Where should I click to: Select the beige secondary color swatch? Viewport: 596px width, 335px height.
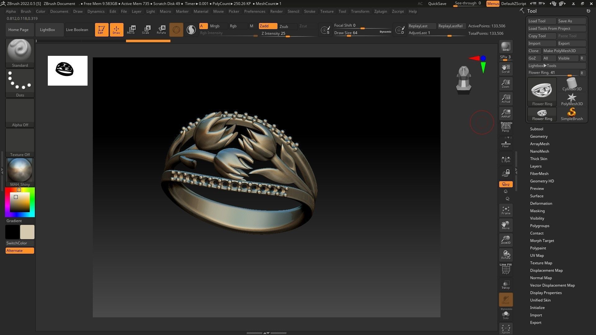27,232
